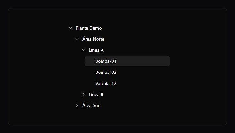235x133 pixels.
Task: Select the Línea A node label
Action: pyautogui.click(x=96, y=50)
